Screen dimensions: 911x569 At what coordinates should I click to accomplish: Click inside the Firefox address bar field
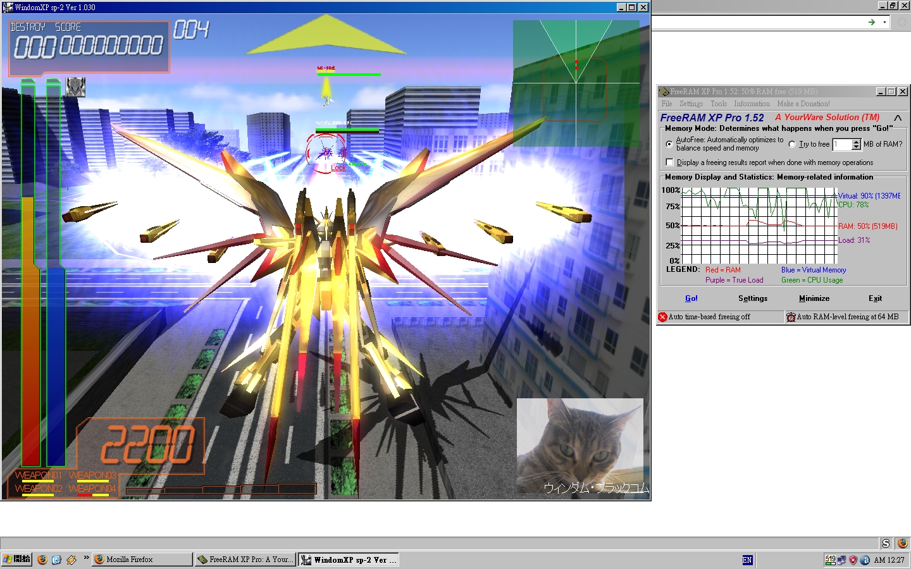click(758, 22)
